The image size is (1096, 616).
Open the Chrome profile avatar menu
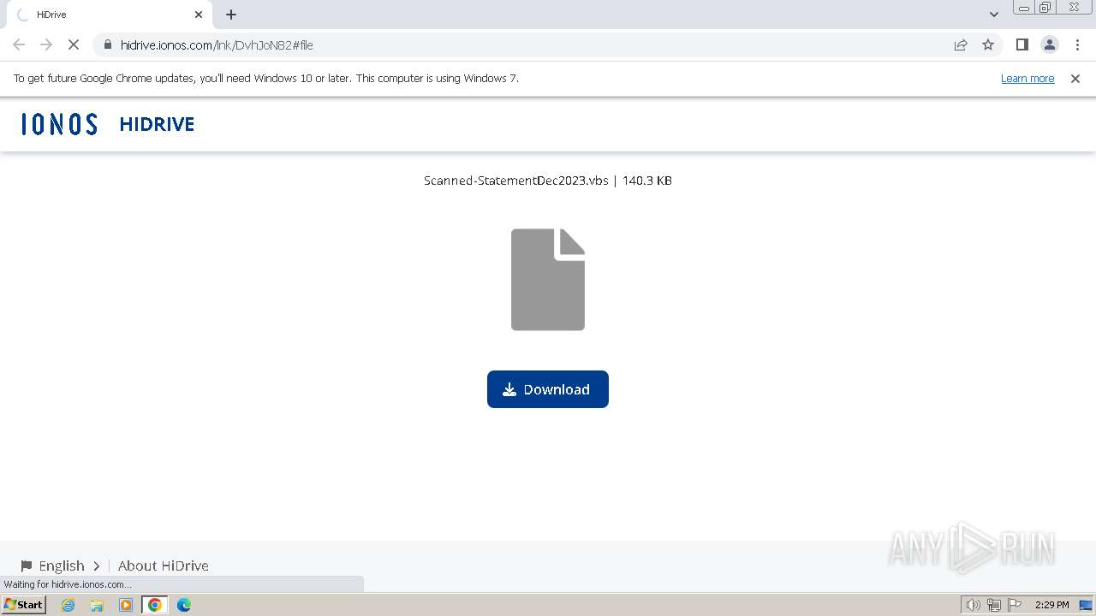pyautogui.click(x=1050, y=44)
